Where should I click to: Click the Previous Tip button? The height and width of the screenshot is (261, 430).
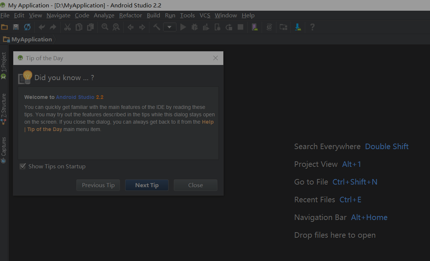pos(98,185)
